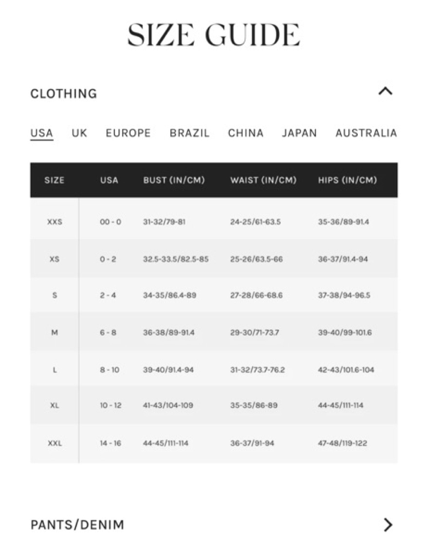The image size is (428, 536).
Task: Click the HIPS (IN/CM) column header
Action: pyautogui.click(x=347, y=180)
